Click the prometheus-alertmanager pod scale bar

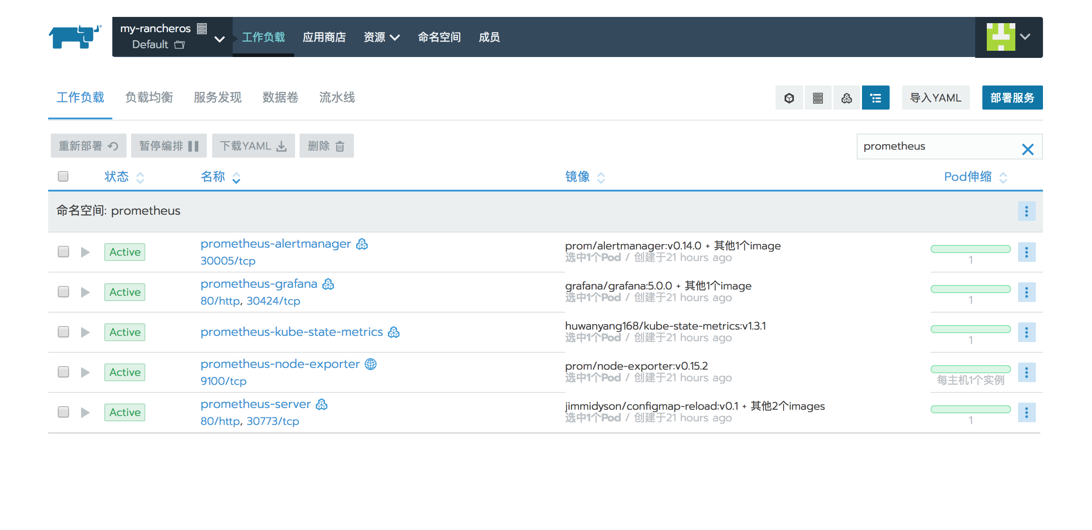coord(970,249)
